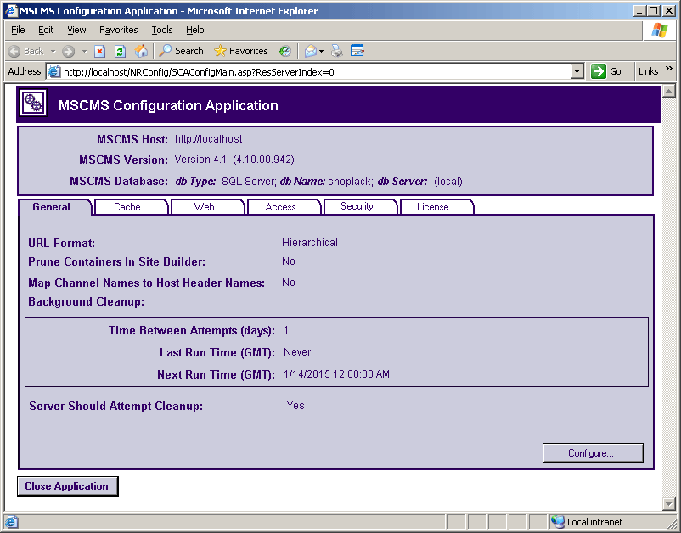681x533 pixels.
Task: Open the Mail toolbar icon
Action: tap(311, 51)
